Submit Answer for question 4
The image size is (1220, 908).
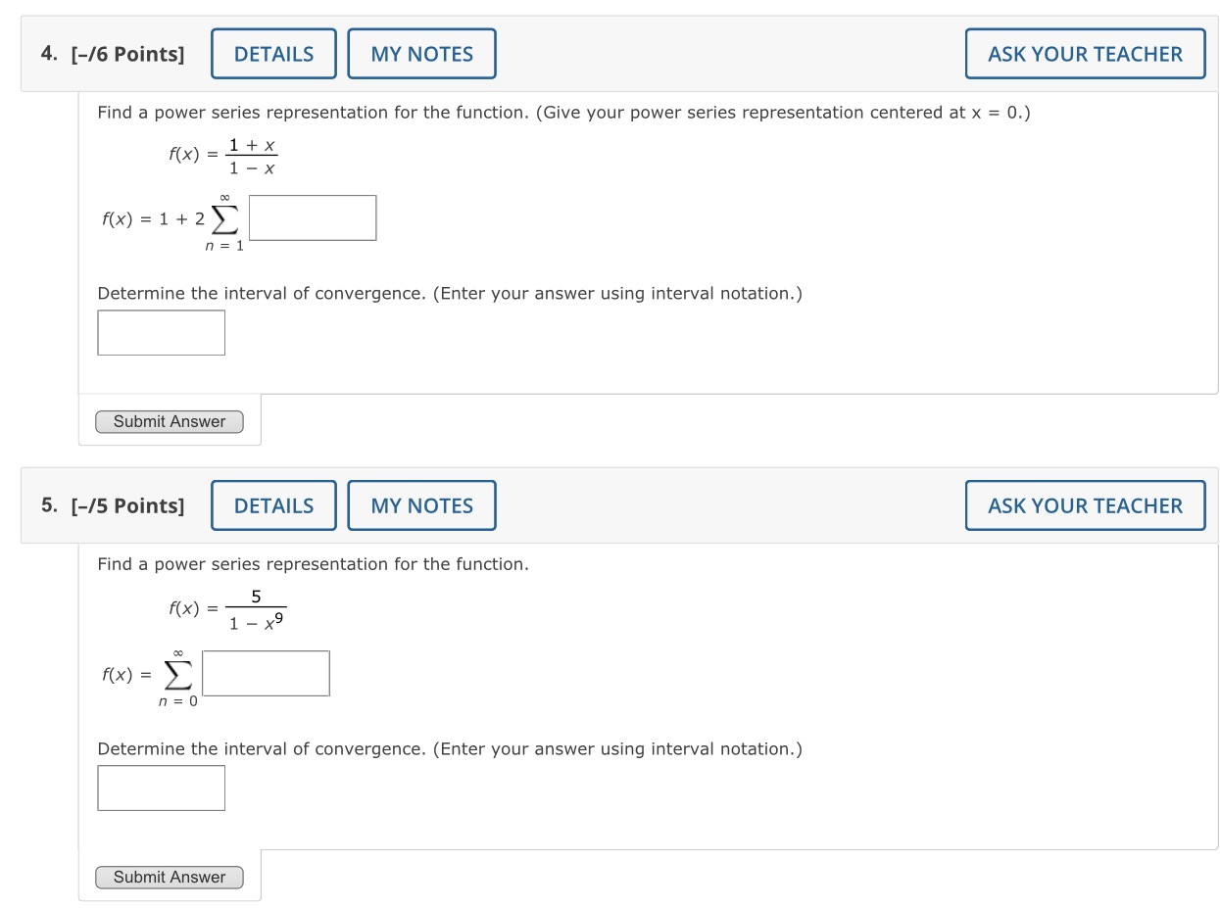tap(169, 421)
